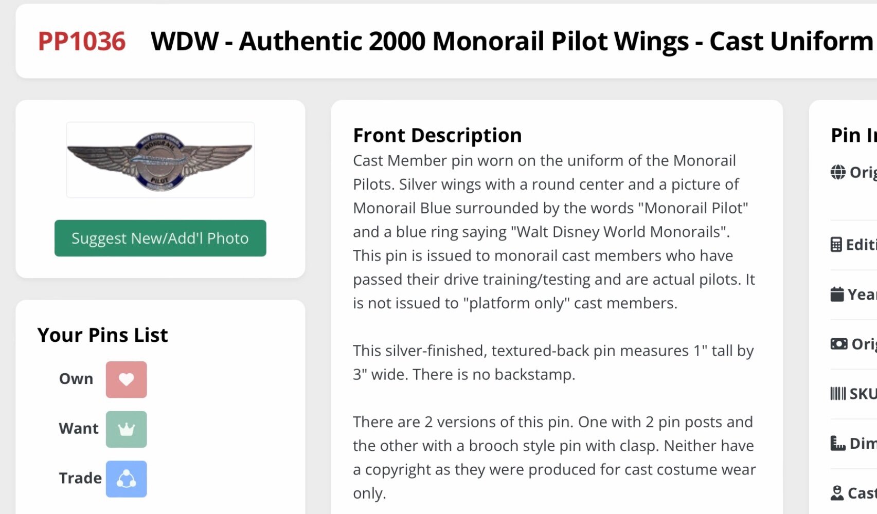Click the Front Description heading
This screenshot has height=514, width=877.
[437, 135]
